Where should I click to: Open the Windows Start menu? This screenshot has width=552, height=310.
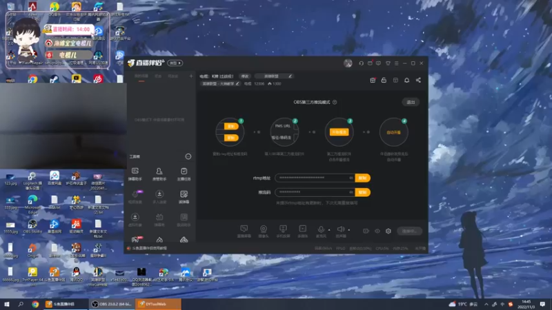(6, 304)
